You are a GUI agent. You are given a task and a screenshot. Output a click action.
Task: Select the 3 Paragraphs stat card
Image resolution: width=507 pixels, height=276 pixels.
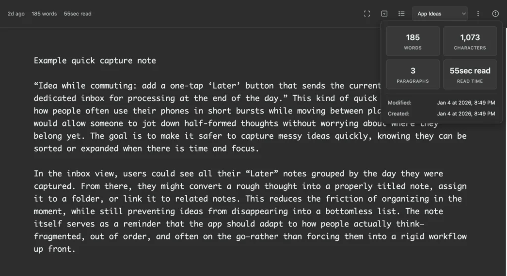pos(412,74)
